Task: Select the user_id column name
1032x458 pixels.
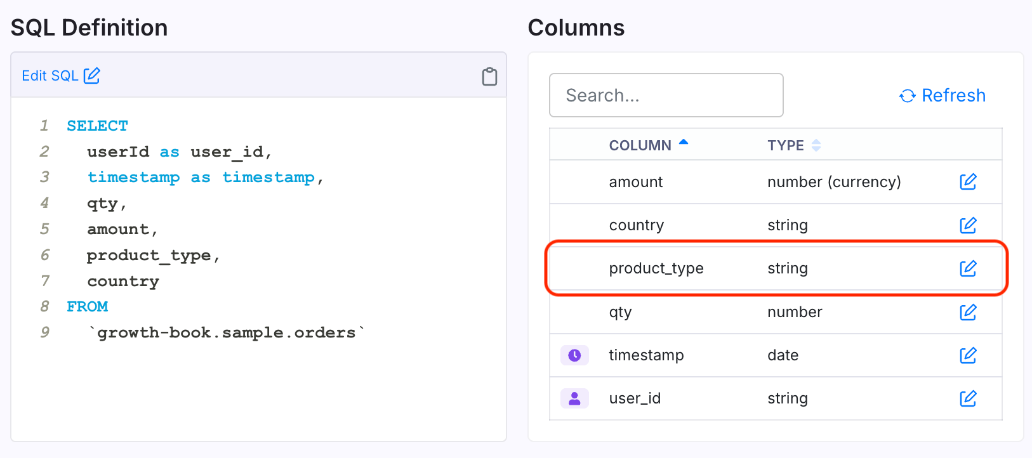Action: [x=635, y=398]
